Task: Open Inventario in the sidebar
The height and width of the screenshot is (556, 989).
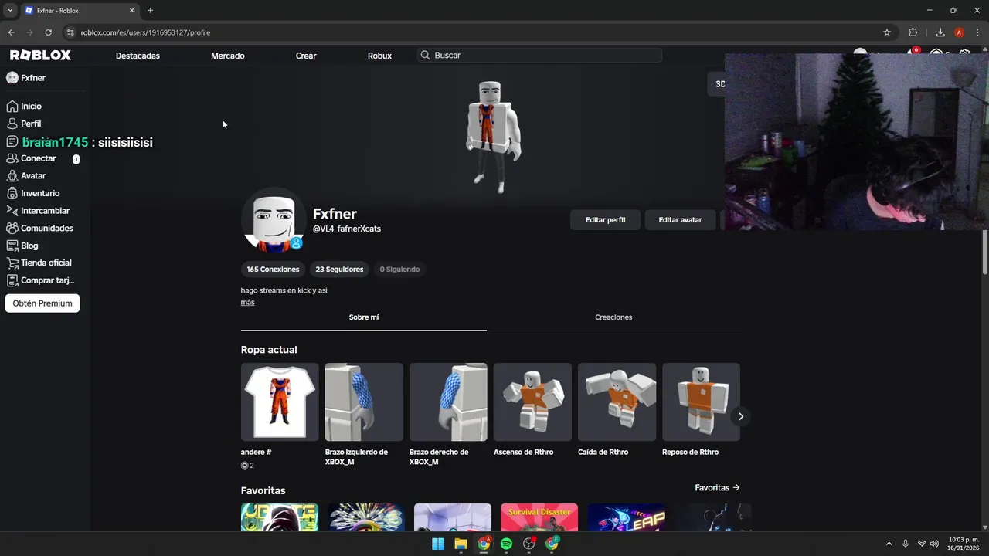Action: [x=40, y=193]
